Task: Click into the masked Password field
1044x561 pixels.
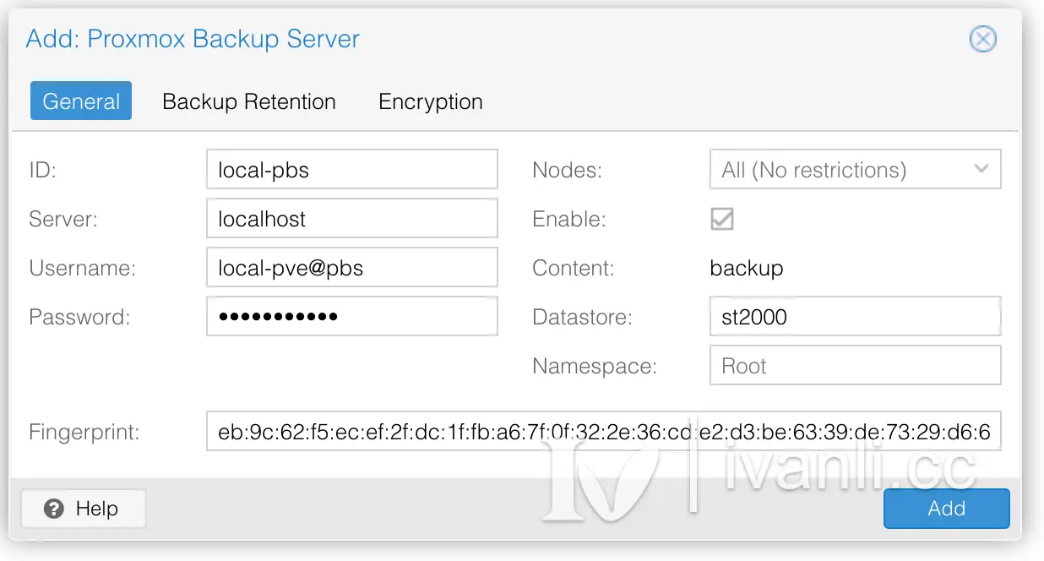Action: point(352,317)
